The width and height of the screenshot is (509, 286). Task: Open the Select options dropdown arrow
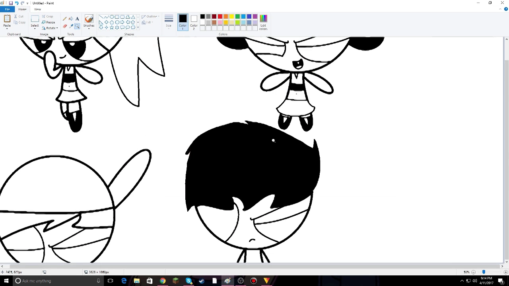(35, 28)
